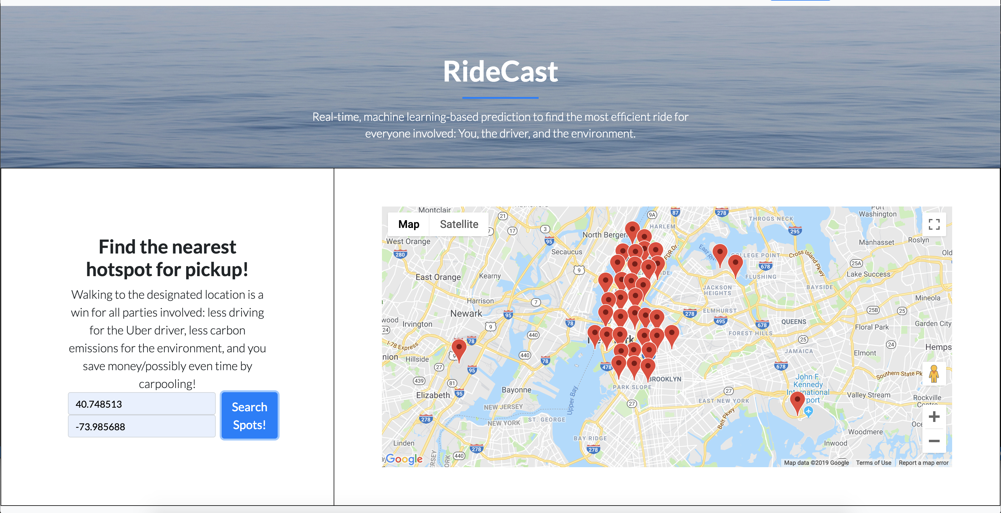This screenshot has width=1001, height=513.
Task: Click the easternmost marker near Elmhurst
Action: click(672, 334)
